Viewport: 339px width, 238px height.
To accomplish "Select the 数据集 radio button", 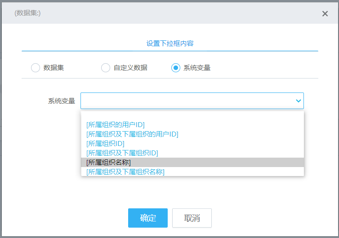I will tap(36, 68).
